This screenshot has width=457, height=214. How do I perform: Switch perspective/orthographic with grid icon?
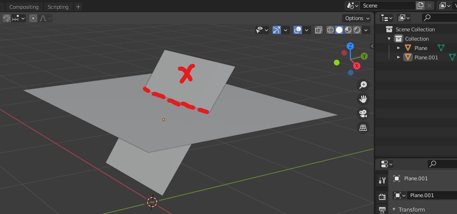coord(363,127)
